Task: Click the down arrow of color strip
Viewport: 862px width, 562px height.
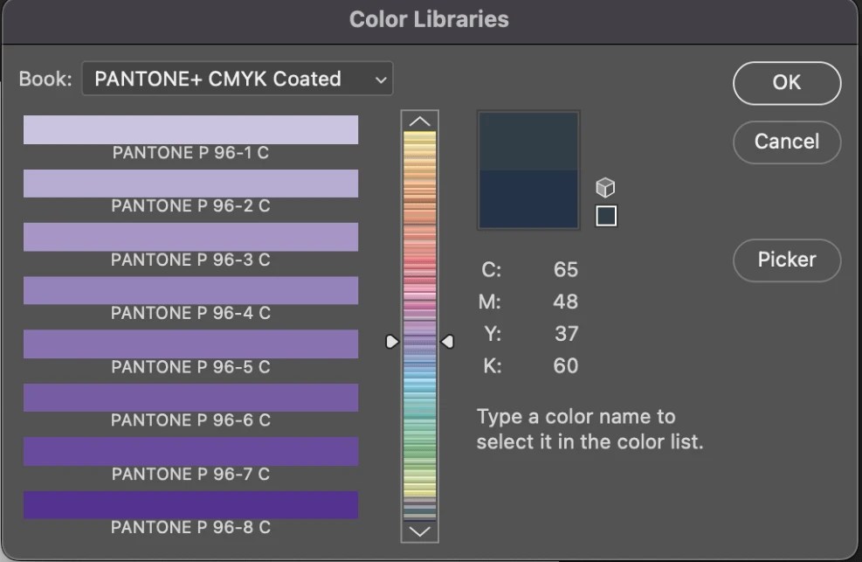Action: tap(419, 531)
